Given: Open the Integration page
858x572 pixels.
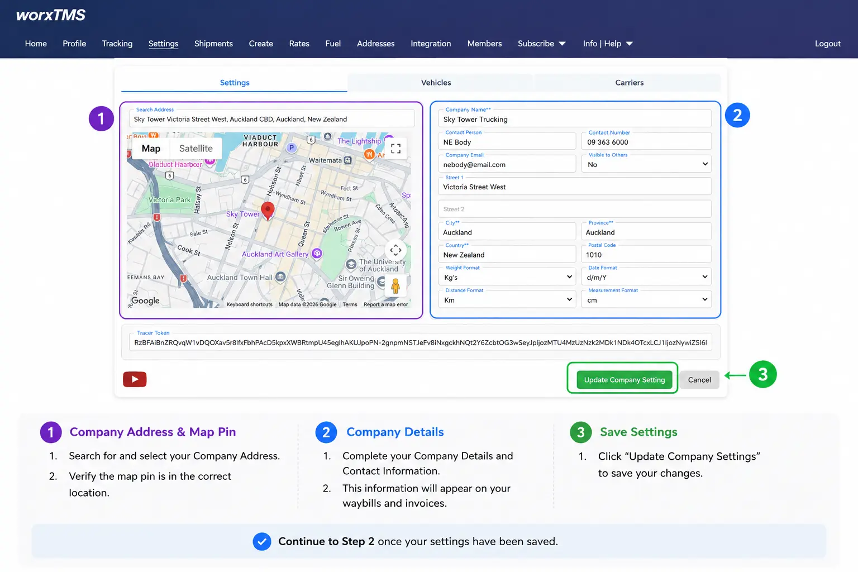Looking at the screenshot, I should coord(431,44).
